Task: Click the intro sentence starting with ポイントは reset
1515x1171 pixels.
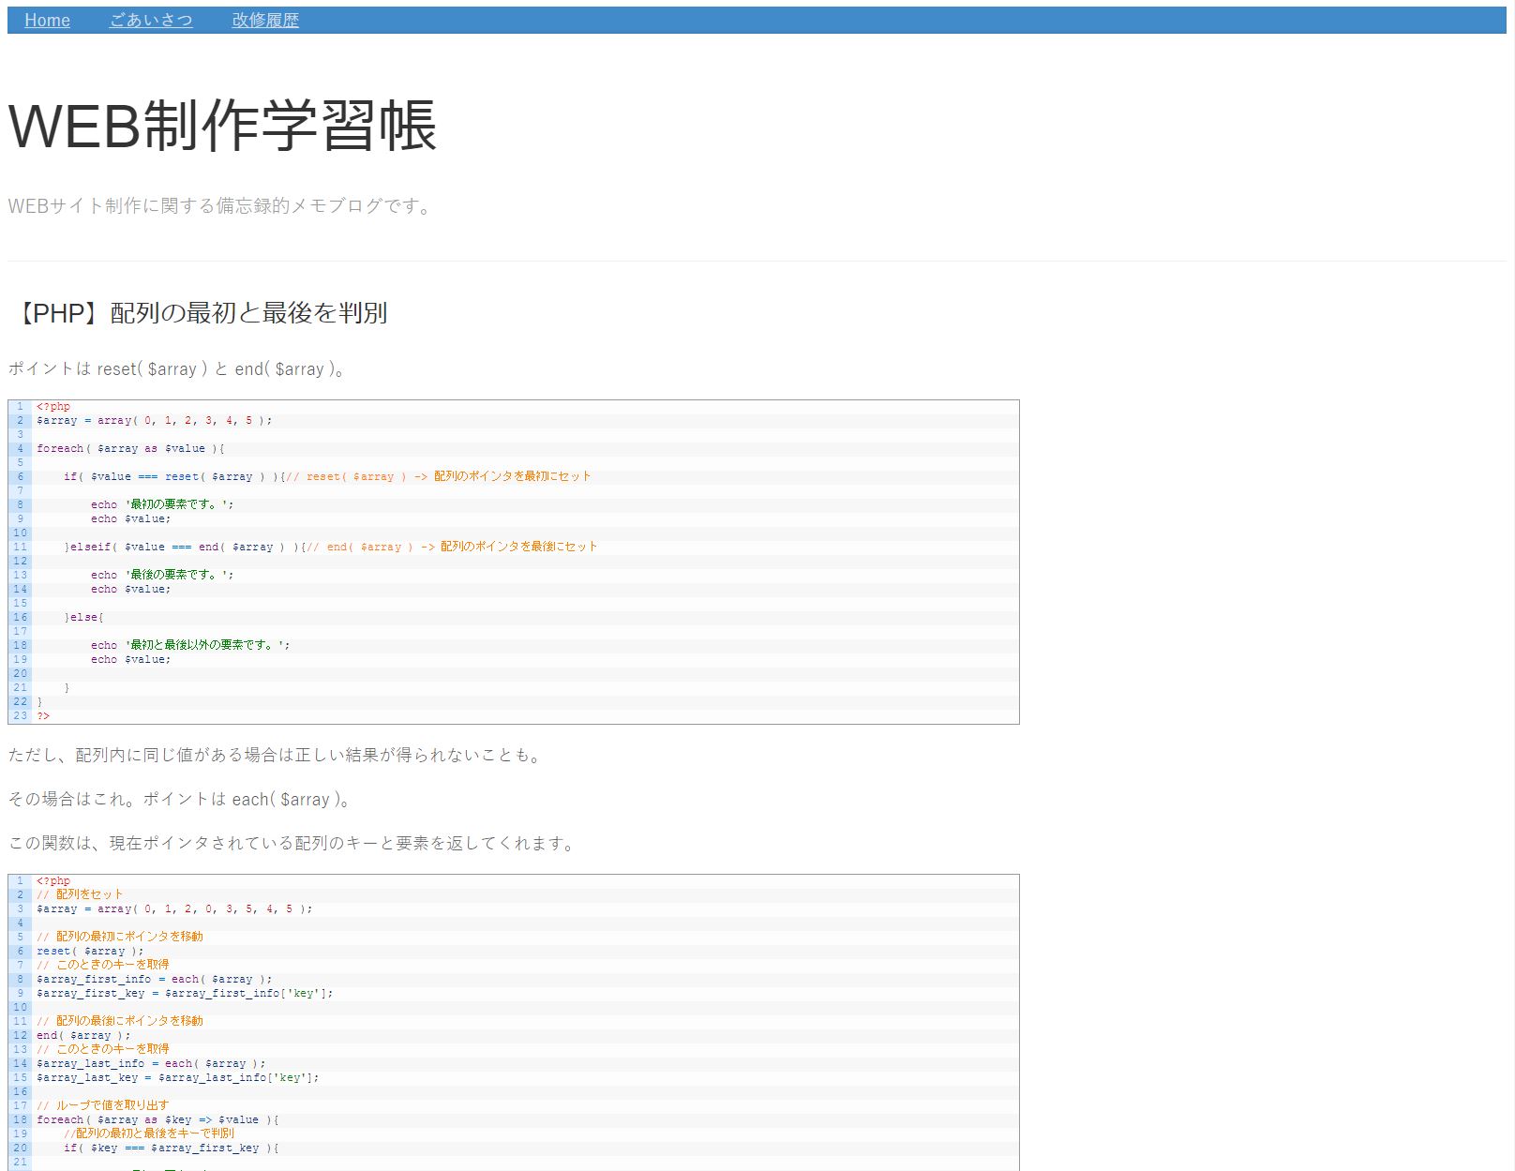Action: [x=178, y=369]
